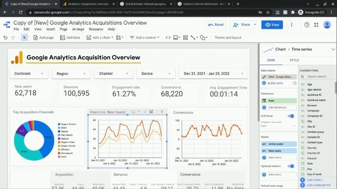The height and width of the screenshot is (189, 337).
Task: Switch to the DATA tab
Action: 271,60
